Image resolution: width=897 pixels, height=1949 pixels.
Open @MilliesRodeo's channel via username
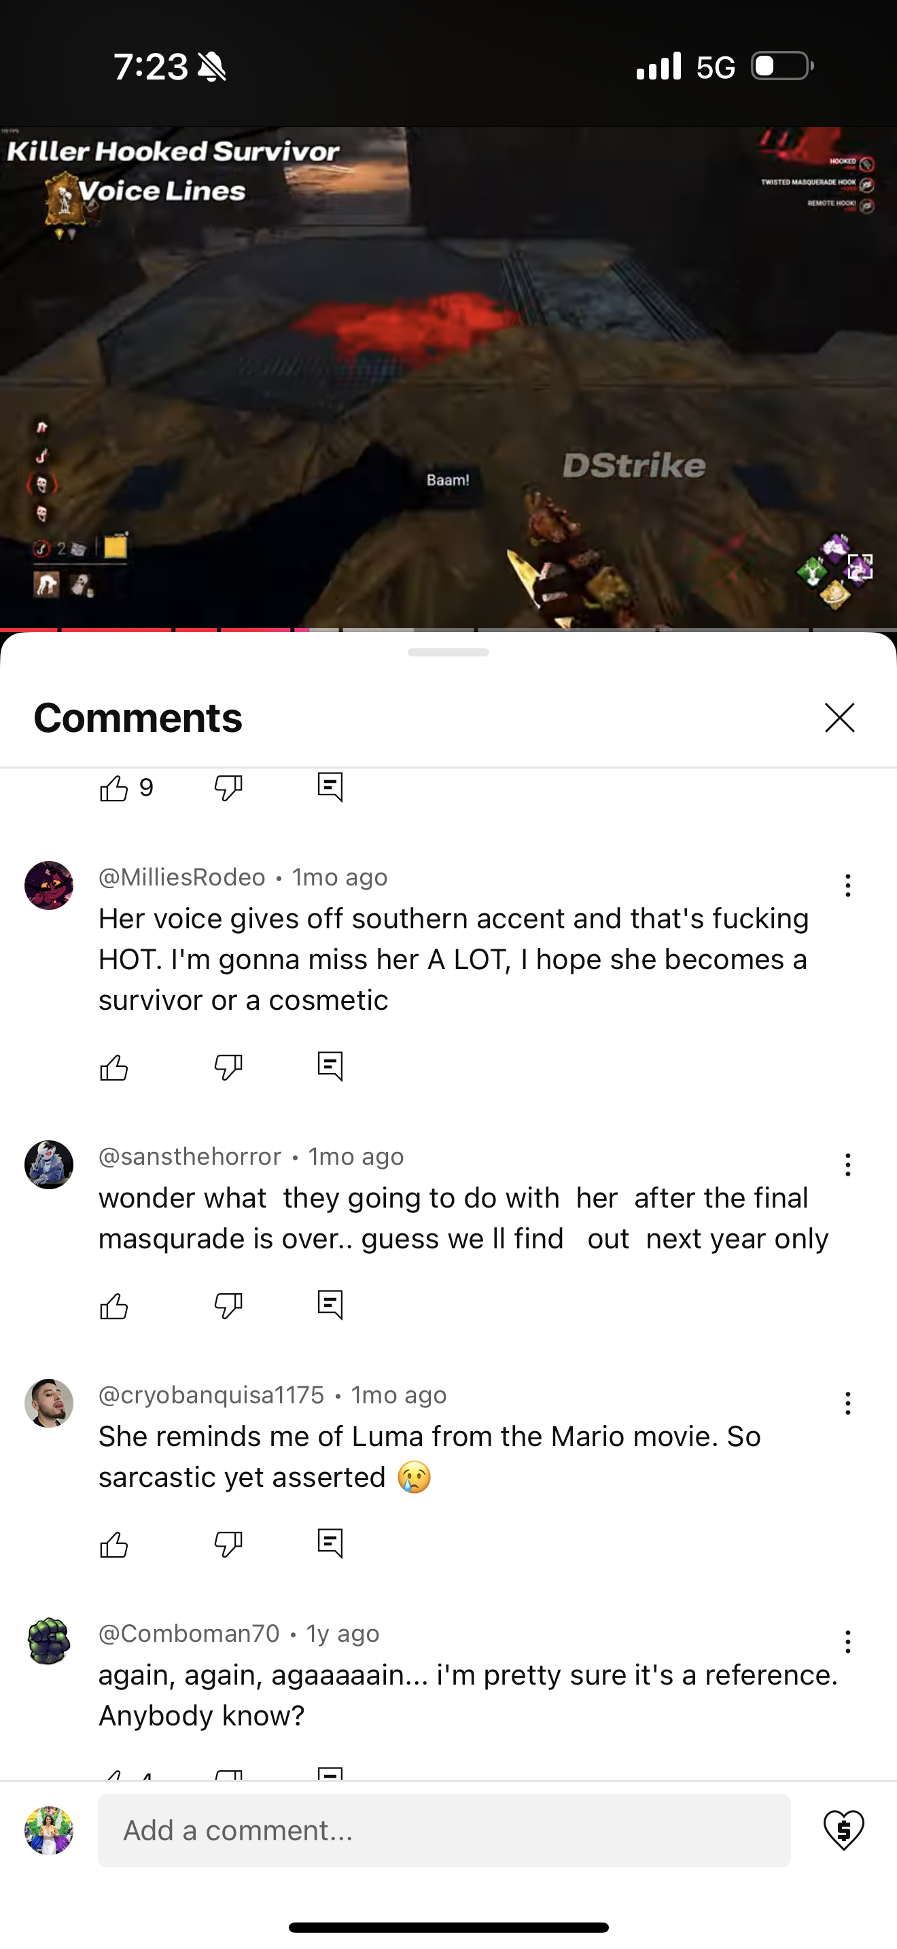(x=181, y=877)
